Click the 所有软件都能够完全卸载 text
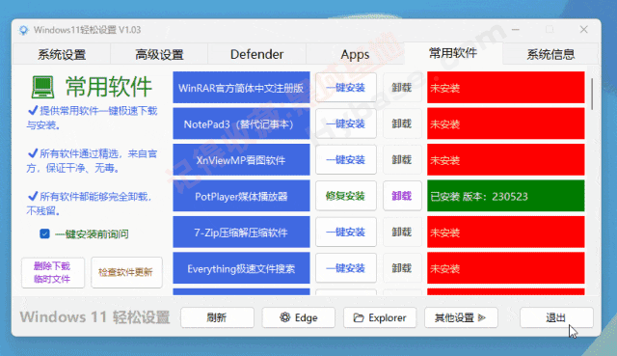 pyautogui.click(x=90, y=204)
